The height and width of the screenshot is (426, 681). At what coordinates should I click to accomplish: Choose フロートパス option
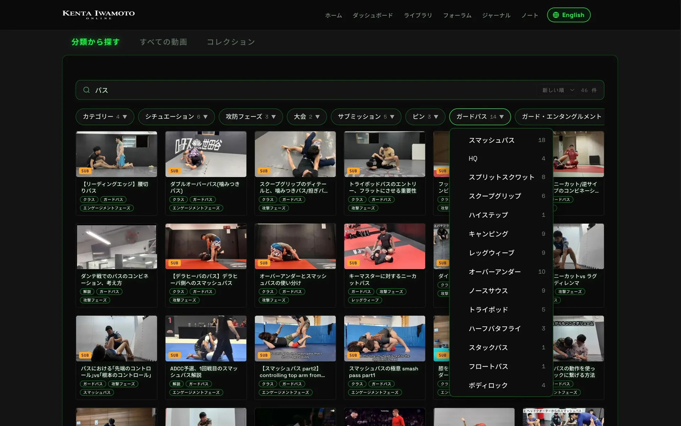tap(502, 366)
